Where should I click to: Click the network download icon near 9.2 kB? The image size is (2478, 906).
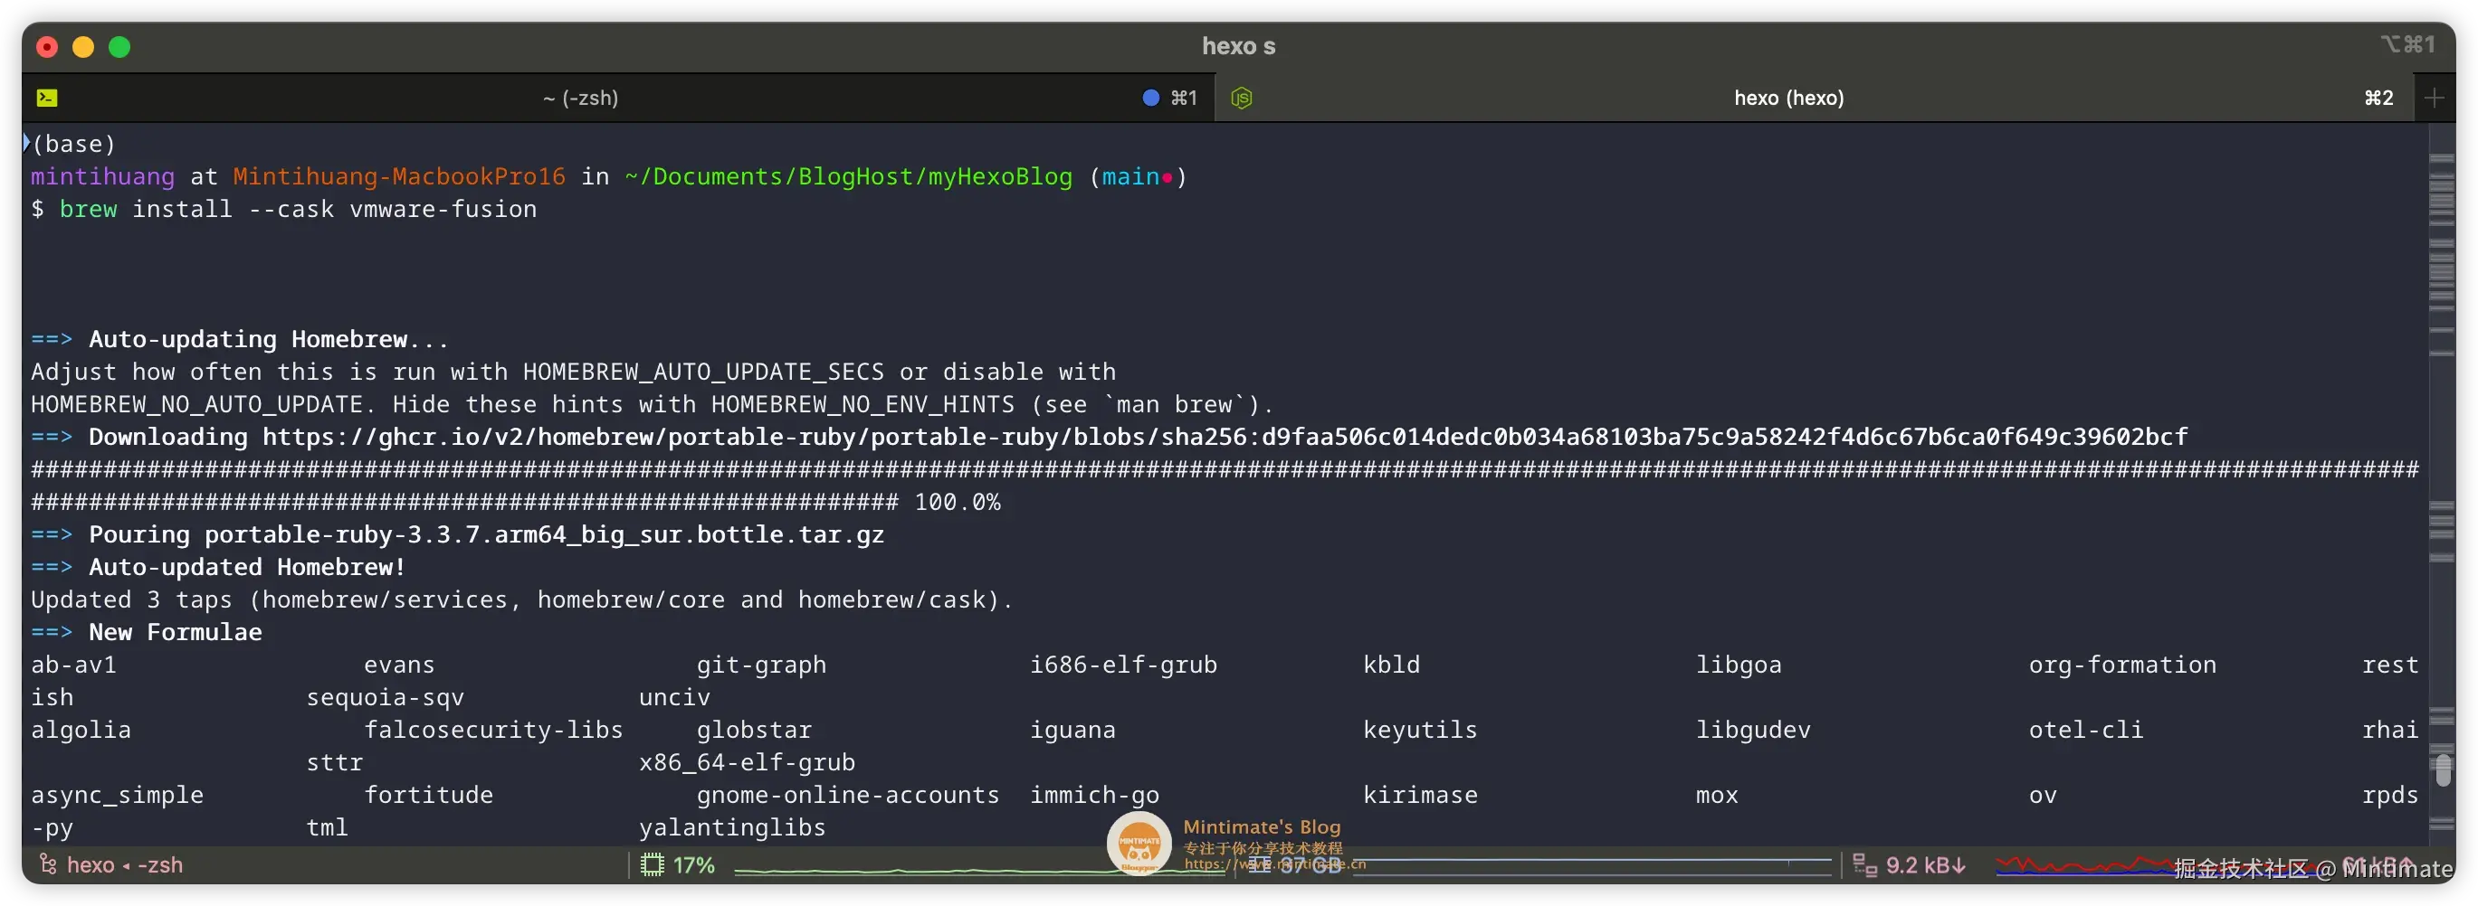click(x=1864, y=864)
